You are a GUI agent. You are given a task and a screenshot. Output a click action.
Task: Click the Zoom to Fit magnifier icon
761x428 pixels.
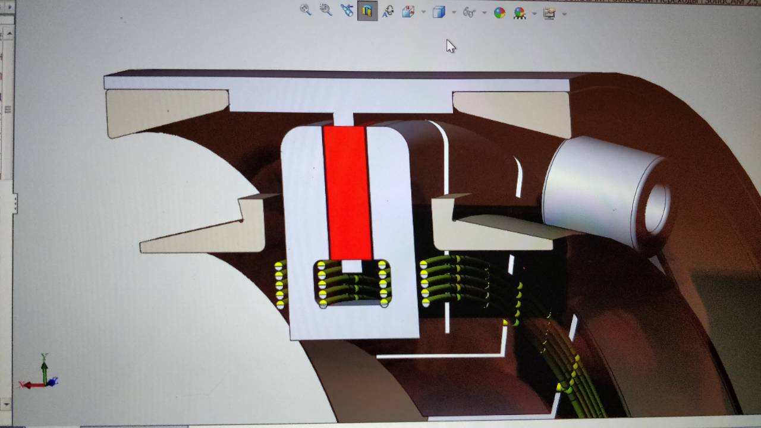(306, 10)
